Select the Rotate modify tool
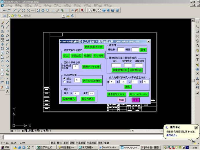This screenshot has width=200, height=150. [2, 48]
